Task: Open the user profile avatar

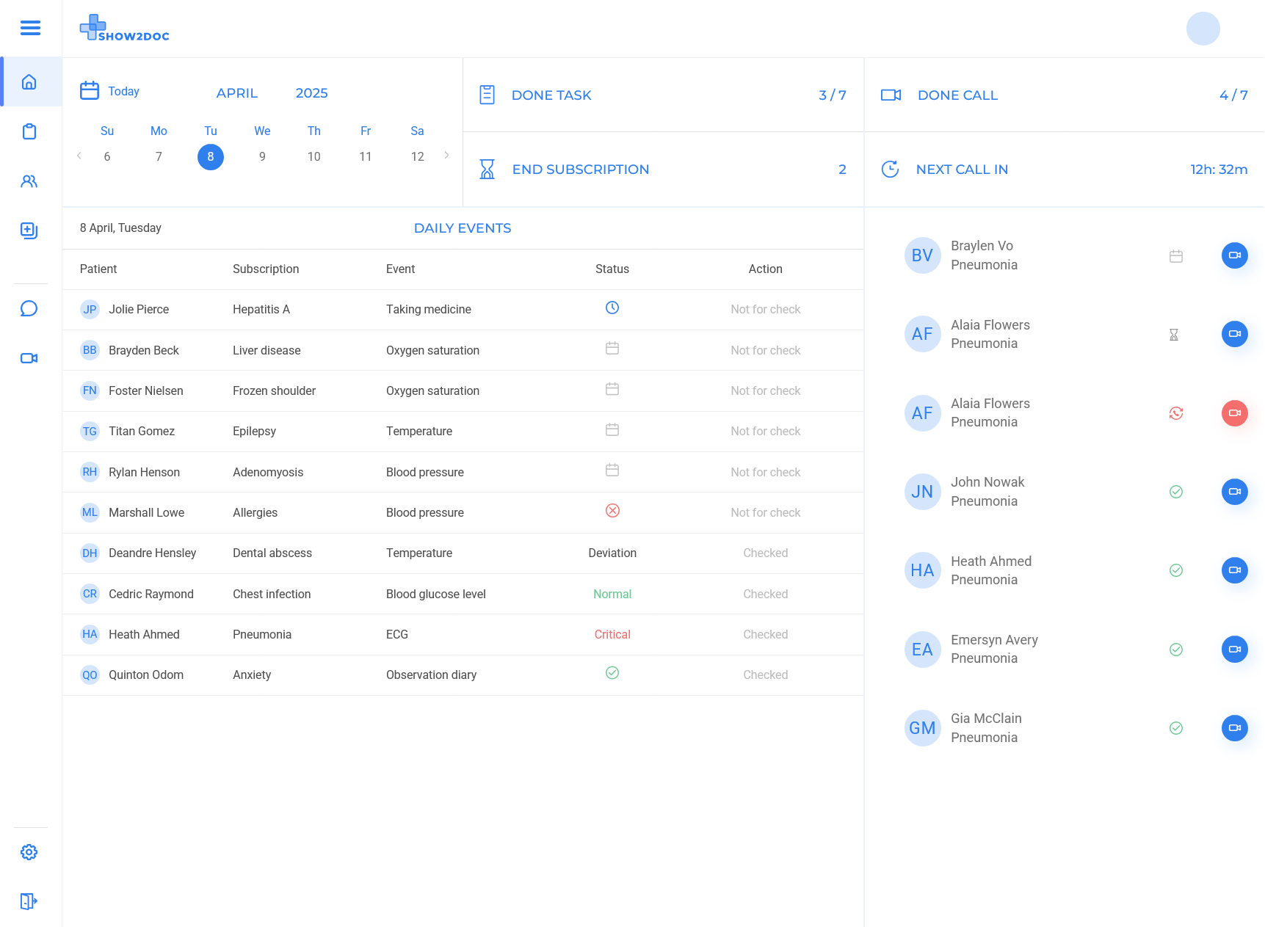Action: pos(1203,29)
